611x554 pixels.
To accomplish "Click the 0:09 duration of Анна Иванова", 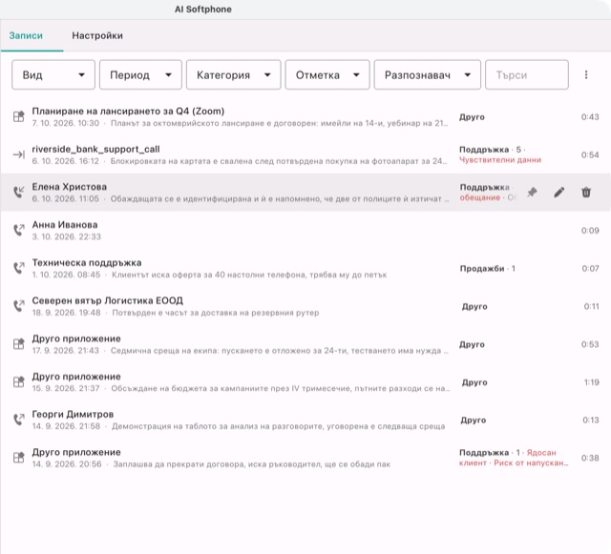I will 590,231.
